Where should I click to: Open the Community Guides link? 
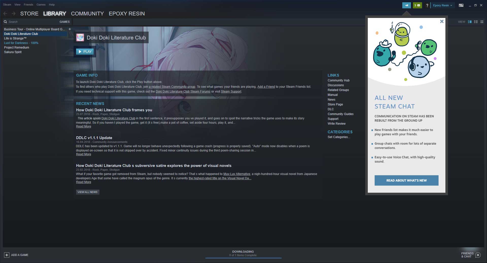point(341,114)
